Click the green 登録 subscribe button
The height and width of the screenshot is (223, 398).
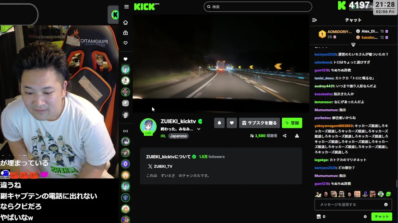292,123
